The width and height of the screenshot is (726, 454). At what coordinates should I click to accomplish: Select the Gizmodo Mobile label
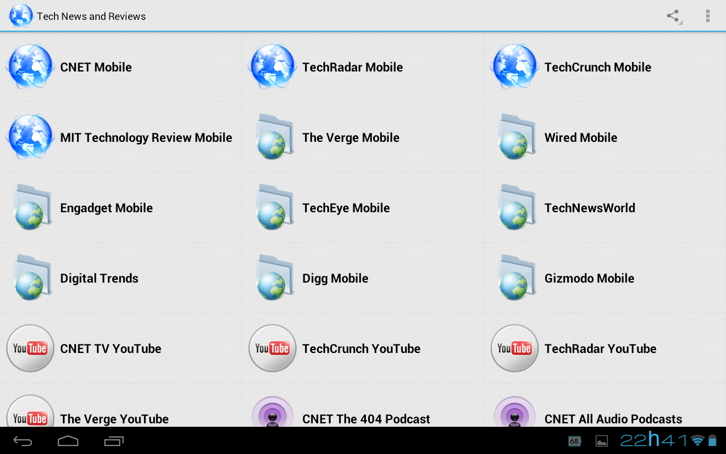[x=589, y=278]
